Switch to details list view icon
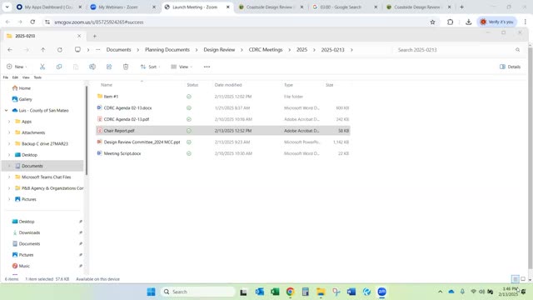 pos(516,279)
